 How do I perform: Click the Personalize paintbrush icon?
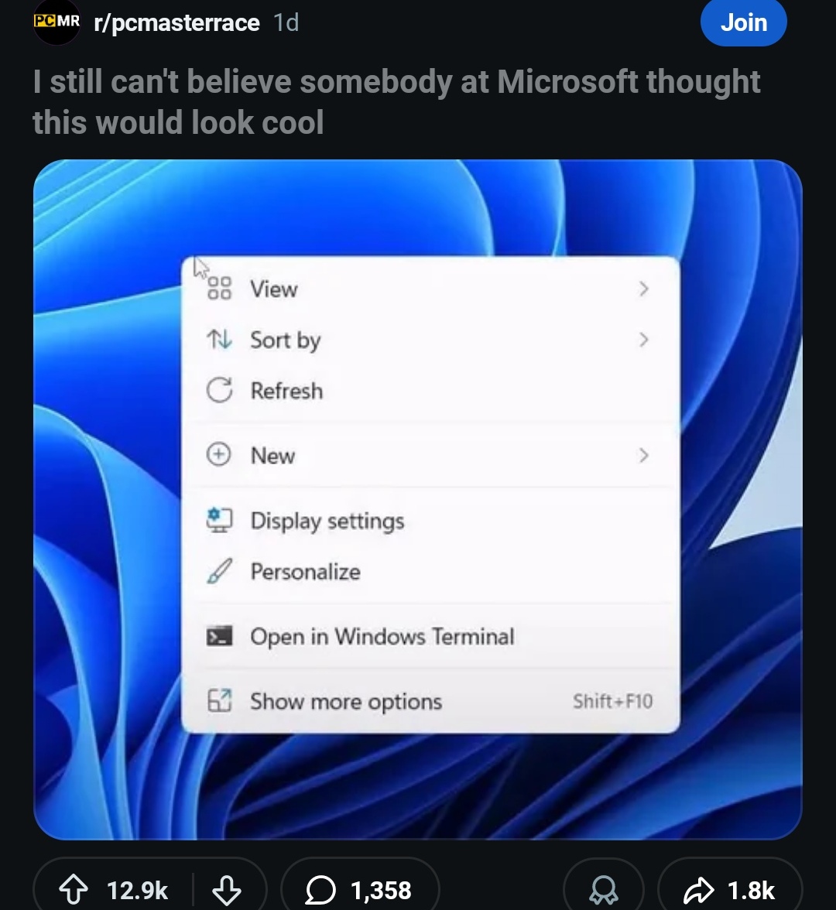pos(219,572)
